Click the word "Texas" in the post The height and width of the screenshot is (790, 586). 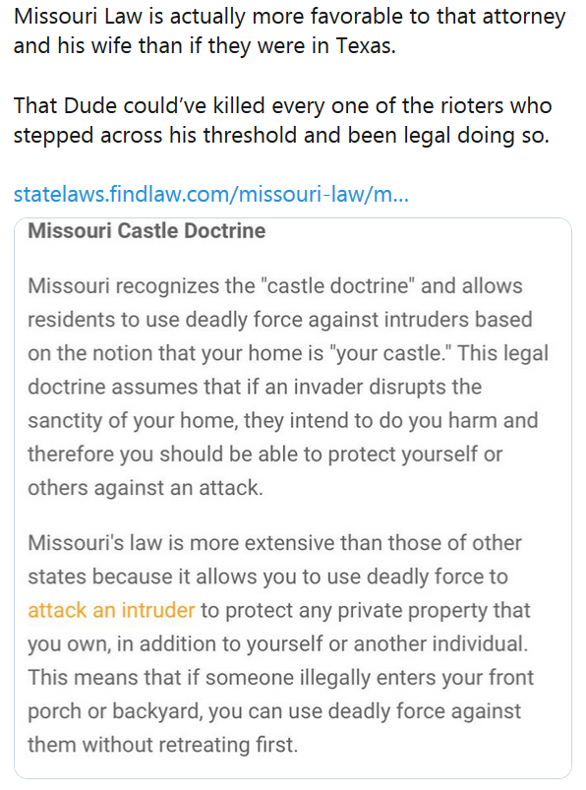pyautogui.click(x=366, y=46)
